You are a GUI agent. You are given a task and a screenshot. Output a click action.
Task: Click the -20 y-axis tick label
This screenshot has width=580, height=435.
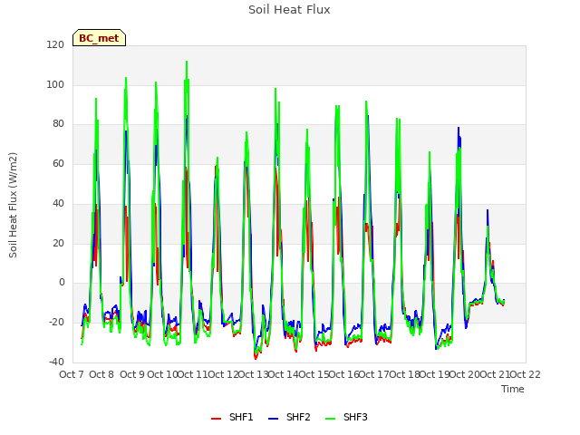56,323
